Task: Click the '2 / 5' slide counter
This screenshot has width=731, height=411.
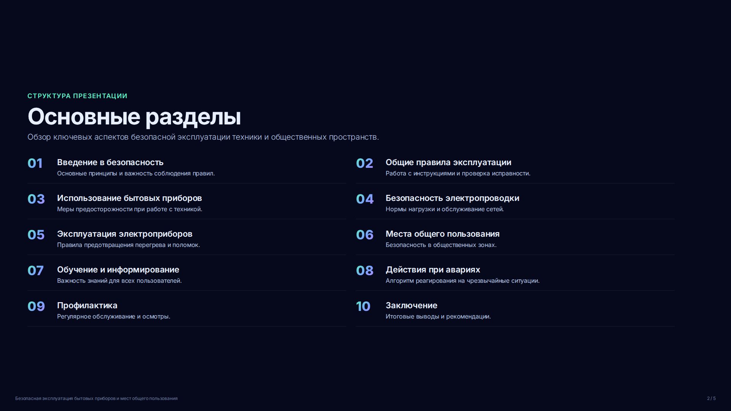Action: point(711,398)
